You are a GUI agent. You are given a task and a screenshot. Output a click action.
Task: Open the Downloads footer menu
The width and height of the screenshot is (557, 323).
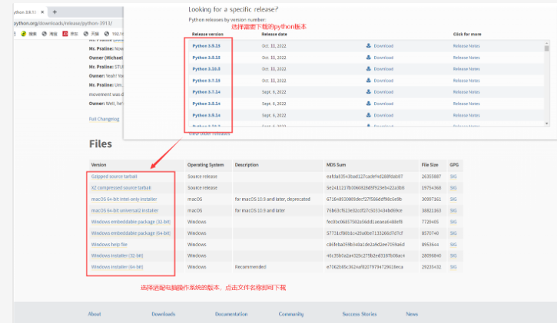[x=164, y=314]
